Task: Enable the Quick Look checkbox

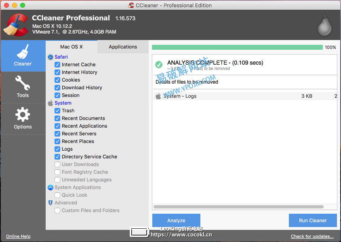Action: 57,195
